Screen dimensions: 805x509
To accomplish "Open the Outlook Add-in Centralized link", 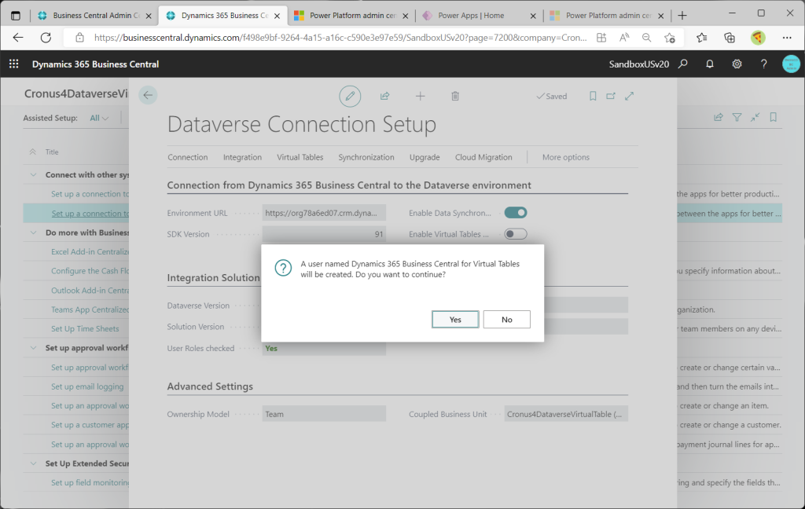I will pos(90,290).
